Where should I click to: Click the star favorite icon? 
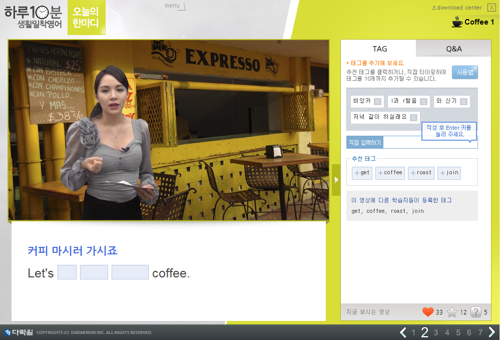452,312
